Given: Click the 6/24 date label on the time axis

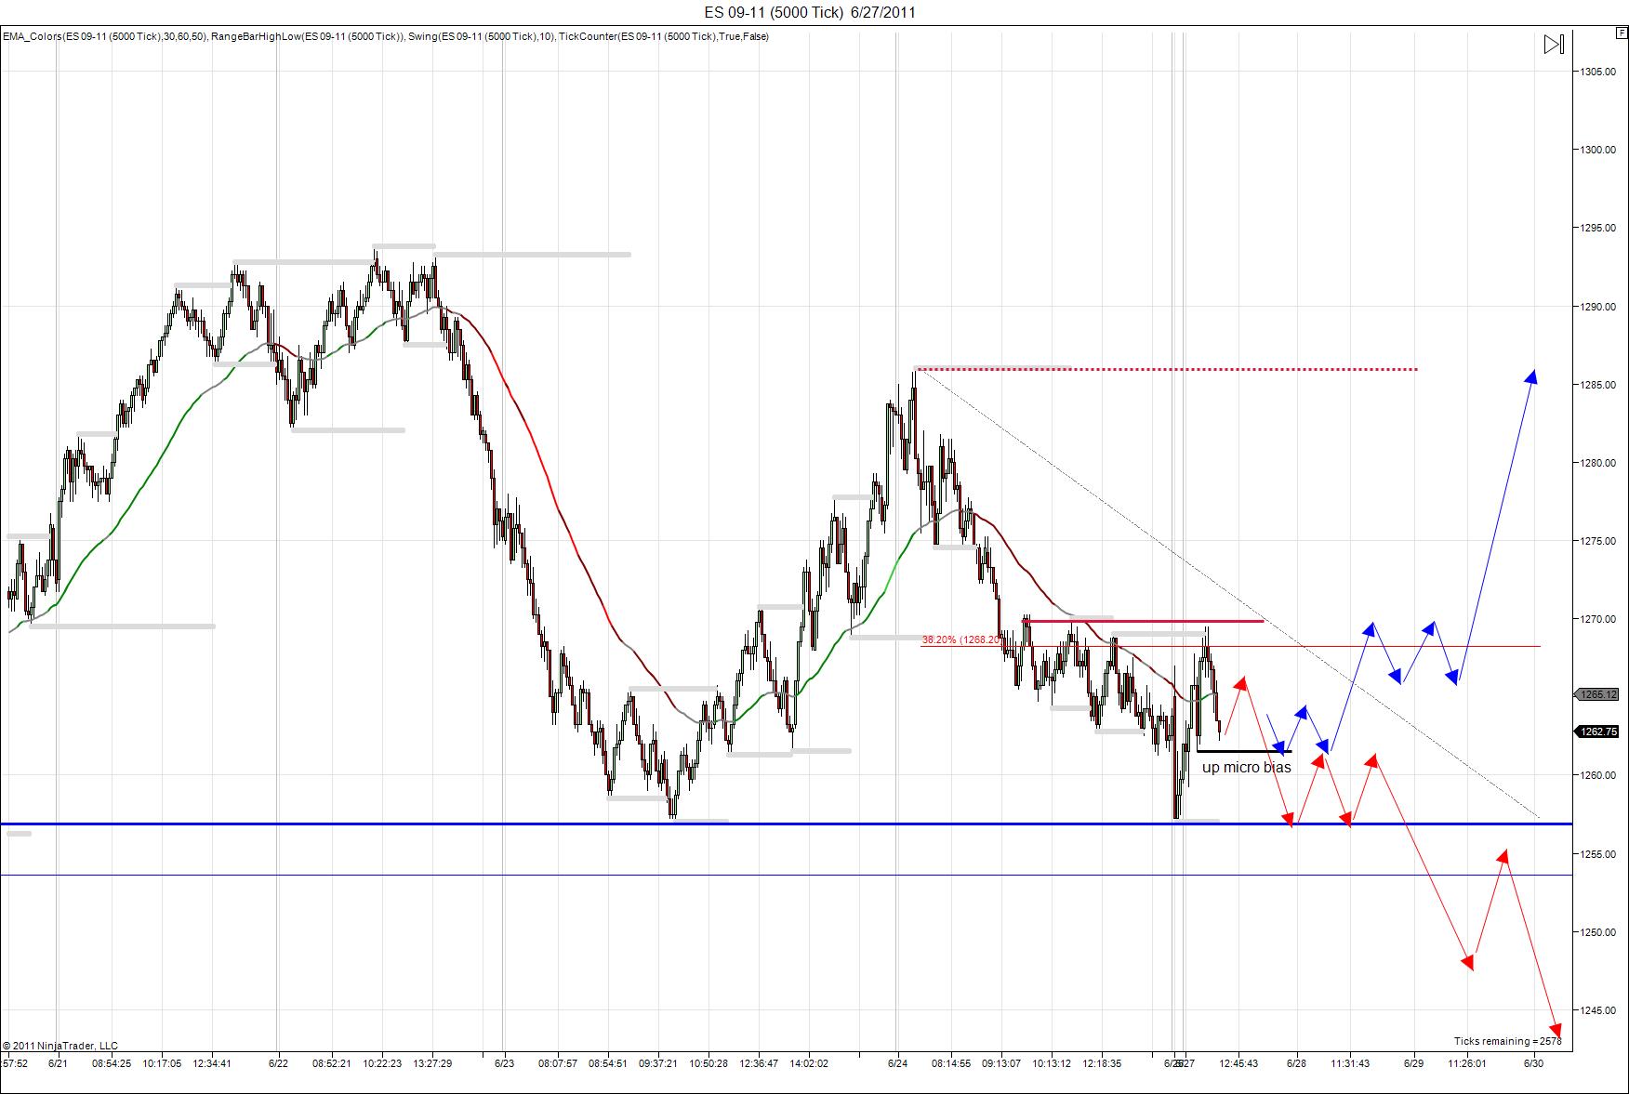Looking at the screenshot, I should 898,1063.
